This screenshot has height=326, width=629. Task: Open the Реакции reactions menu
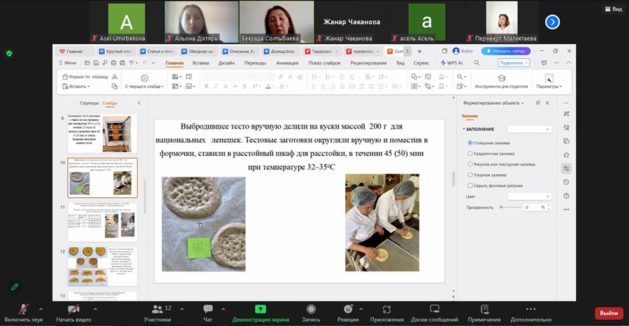(x=347, y=309)
